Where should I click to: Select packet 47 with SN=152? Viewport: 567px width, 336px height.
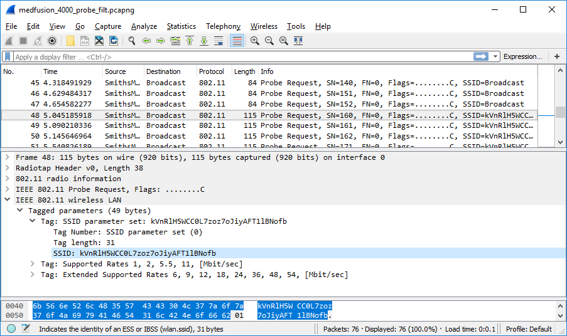[269, 104]
